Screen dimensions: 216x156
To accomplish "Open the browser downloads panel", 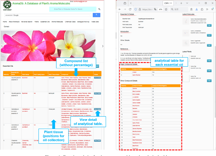I will (x=196, y=9).
